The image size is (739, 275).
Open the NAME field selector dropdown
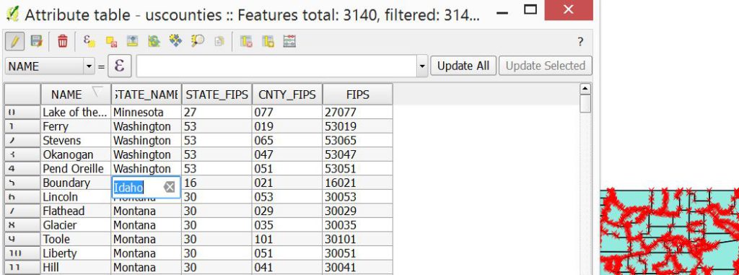point(50,66)
